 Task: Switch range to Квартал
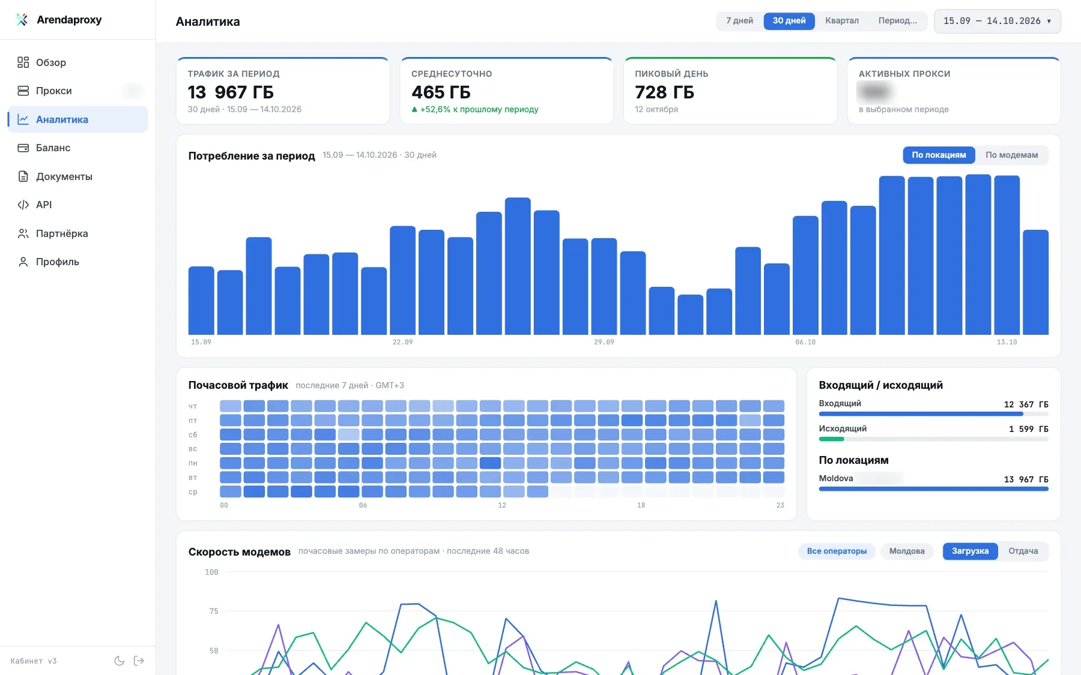[842, 21]
